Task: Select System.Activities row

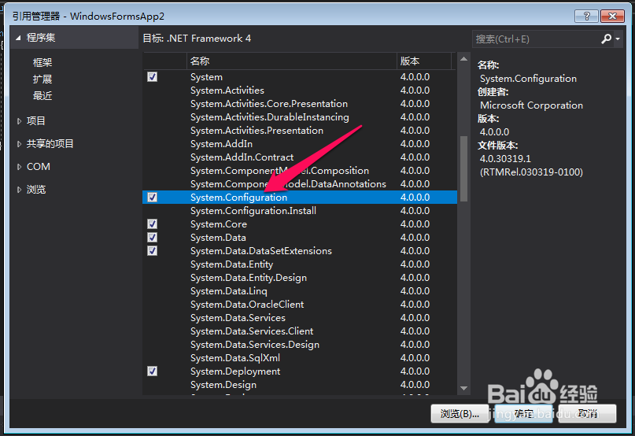Action: click(x=300, y=91)
